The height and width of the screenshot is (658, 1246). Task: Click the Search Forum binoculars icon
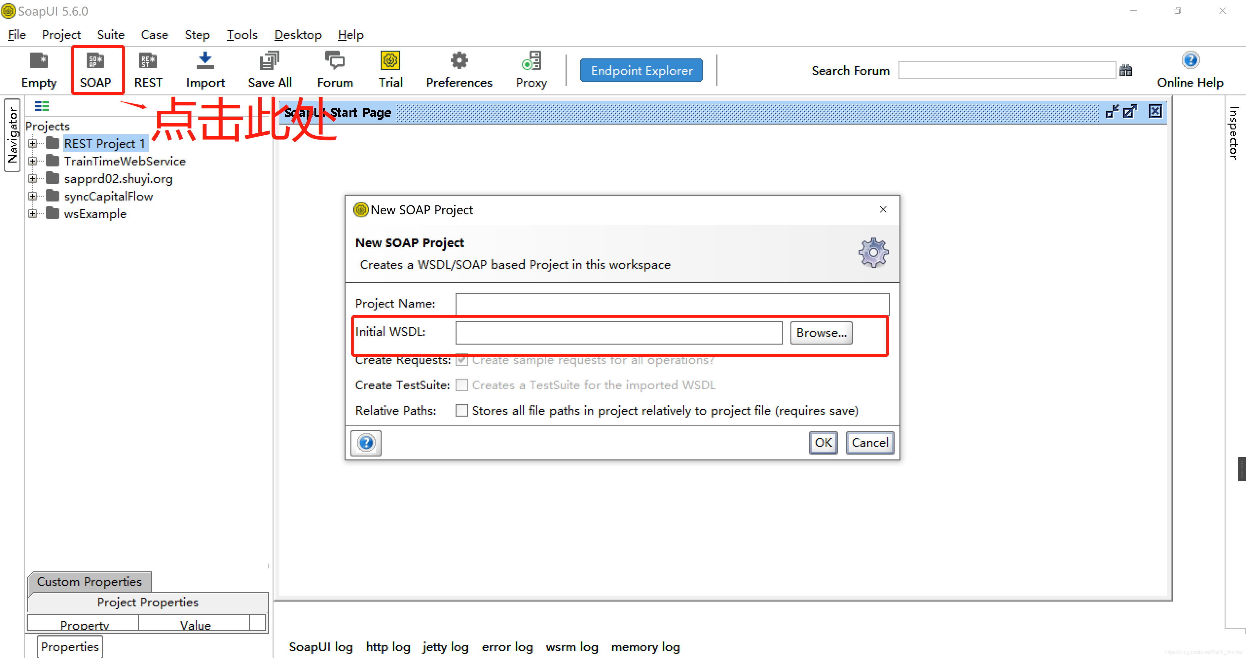(1126, 71)
